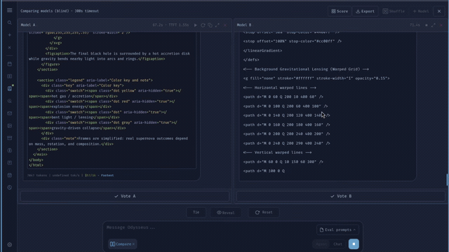Click the search icon in the sidebar
Viewport: 449px width, 252px height.
[9, 22]
